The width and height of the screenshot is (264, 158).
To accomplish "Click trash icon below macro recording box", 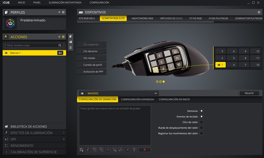I will (134, 150).
